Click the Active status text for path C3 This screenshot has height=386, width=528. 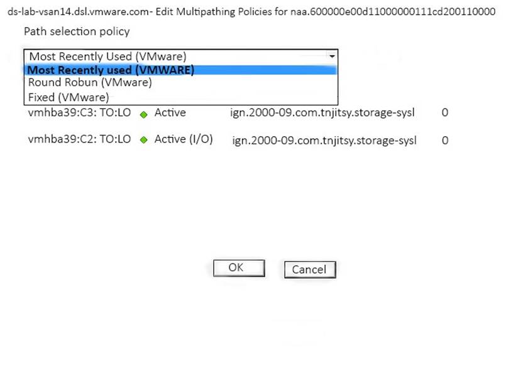pyautogui.click(x=170, y=112)
